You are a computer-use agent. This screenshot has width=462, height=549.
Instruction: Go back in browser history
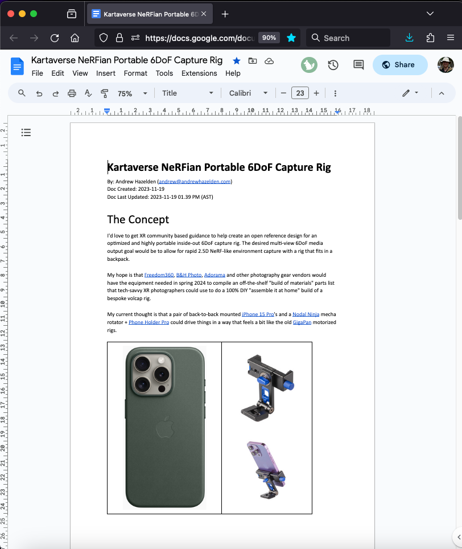coord(14,38)
